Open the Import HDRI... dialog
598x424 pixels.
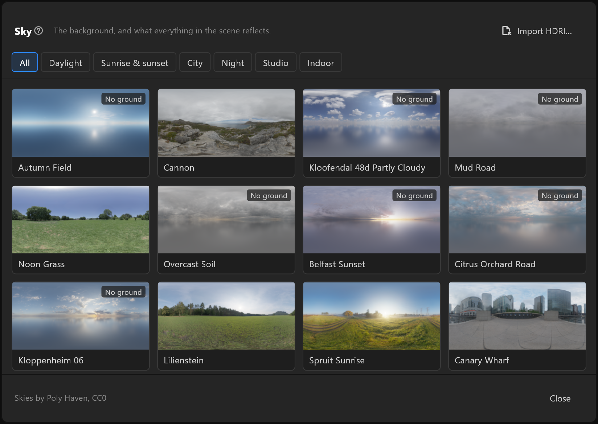click(537, 31)
